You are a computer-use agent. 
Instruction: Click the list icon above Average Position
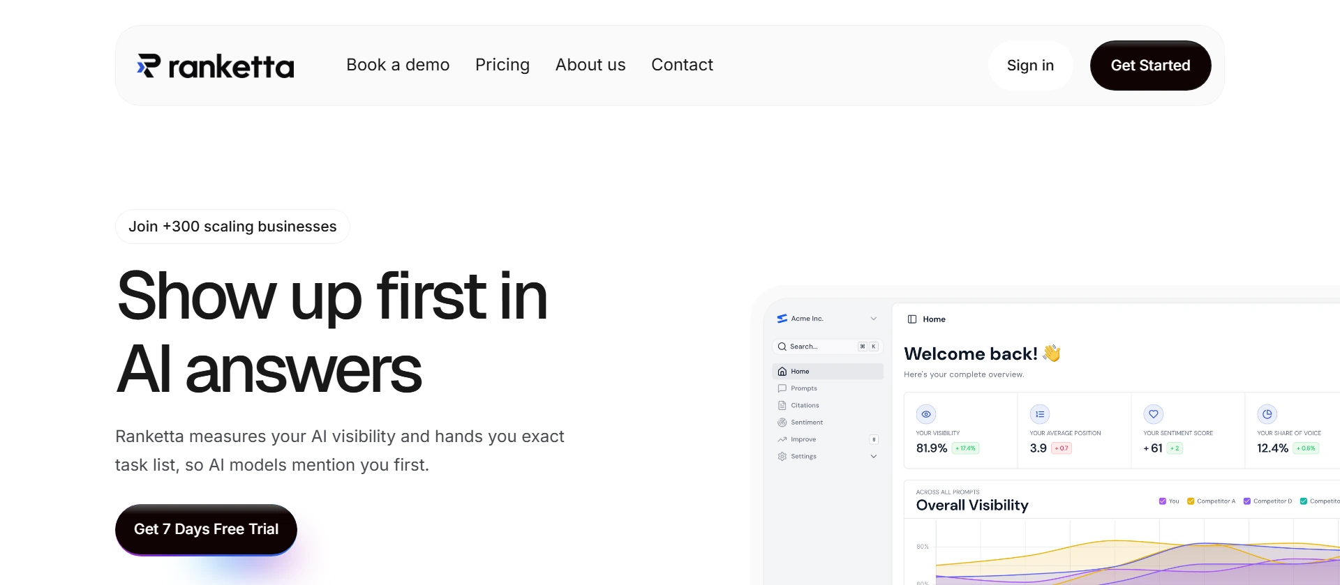pos(1039,414)
